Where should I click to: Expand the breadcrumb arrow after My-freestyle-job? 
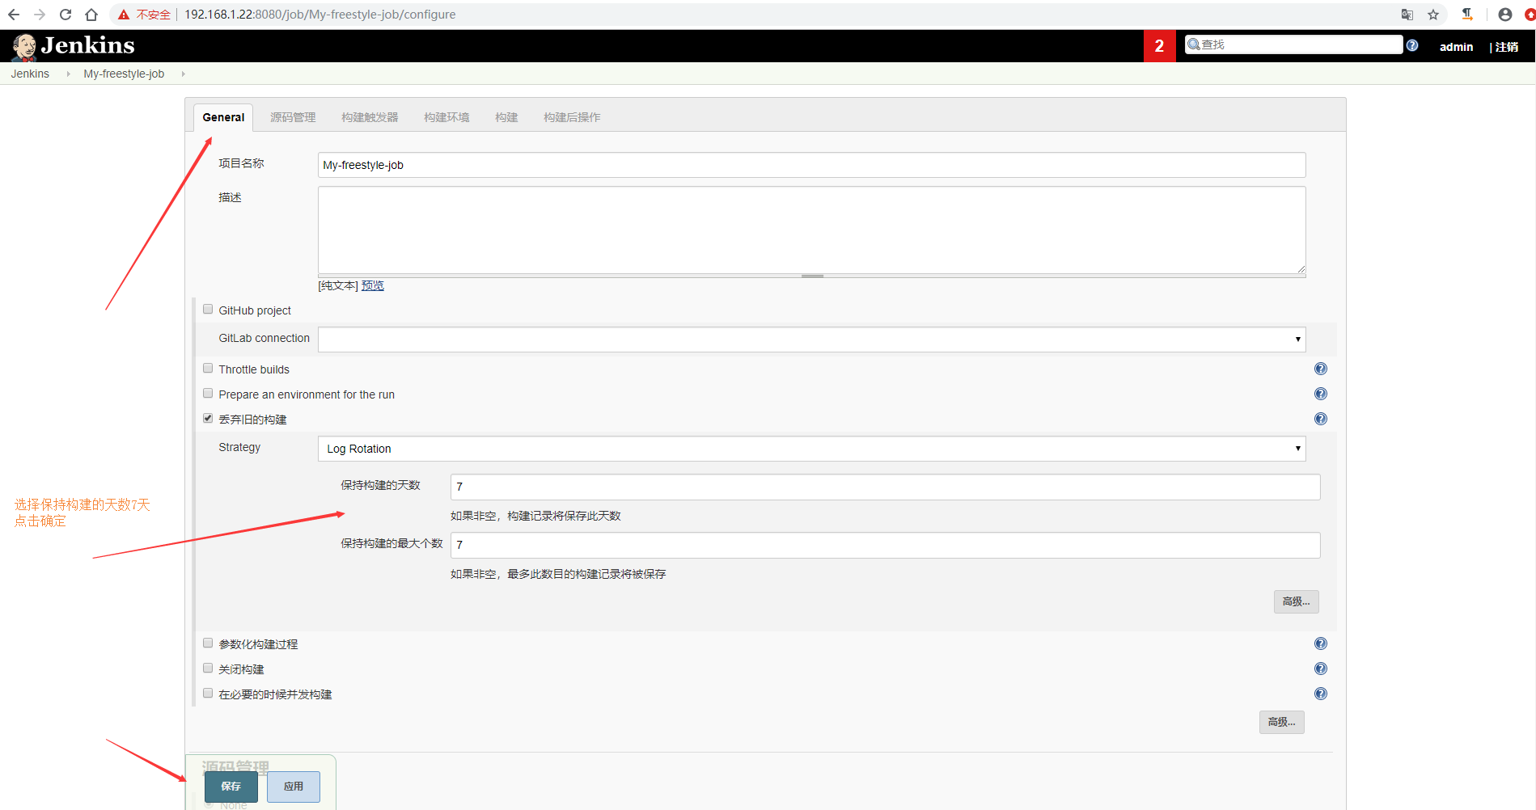pyautogui.click(x=183, y=74)
